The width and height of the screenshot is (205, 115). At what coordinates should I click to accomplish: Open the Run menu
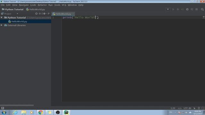click(x=51, y=5)
